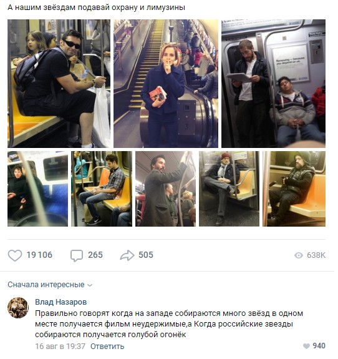Open photo of woman on escalator
The width and height of the screenshot is (338, 359).
click(166, 84)
